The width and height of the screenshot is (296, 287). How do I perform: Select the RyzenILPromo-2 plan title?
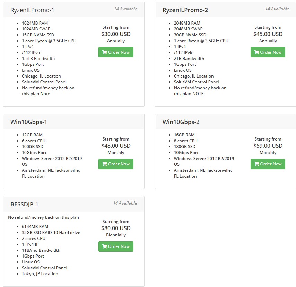[x=185, y=10]
